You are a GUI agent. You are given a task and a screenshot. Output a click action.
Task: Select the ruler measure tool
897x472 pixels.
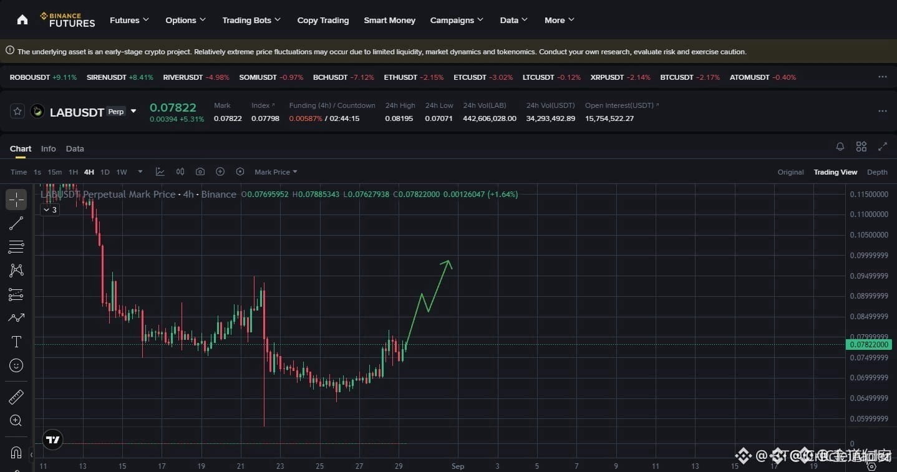[16, 397]
